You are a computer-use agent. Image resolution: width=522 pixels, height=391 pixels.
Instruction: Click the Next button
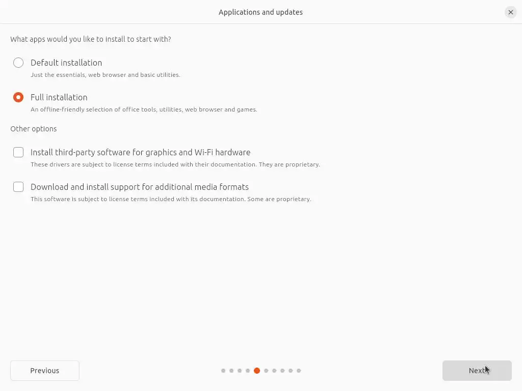(477, 371)
